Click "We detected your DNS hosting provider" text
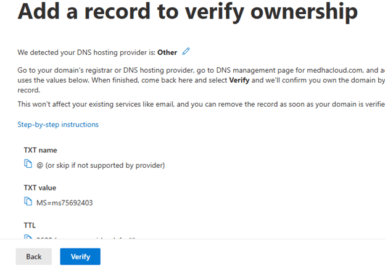Image resolution: width=385 pixels, height=267 pixels. pyautogui.click(x=86, y=52)
